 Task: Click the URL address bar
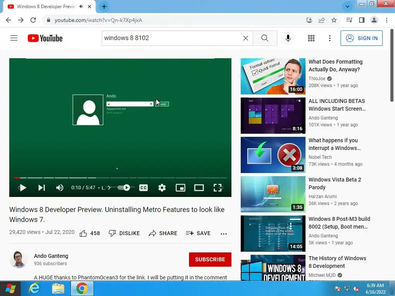(x=174, y=20)
